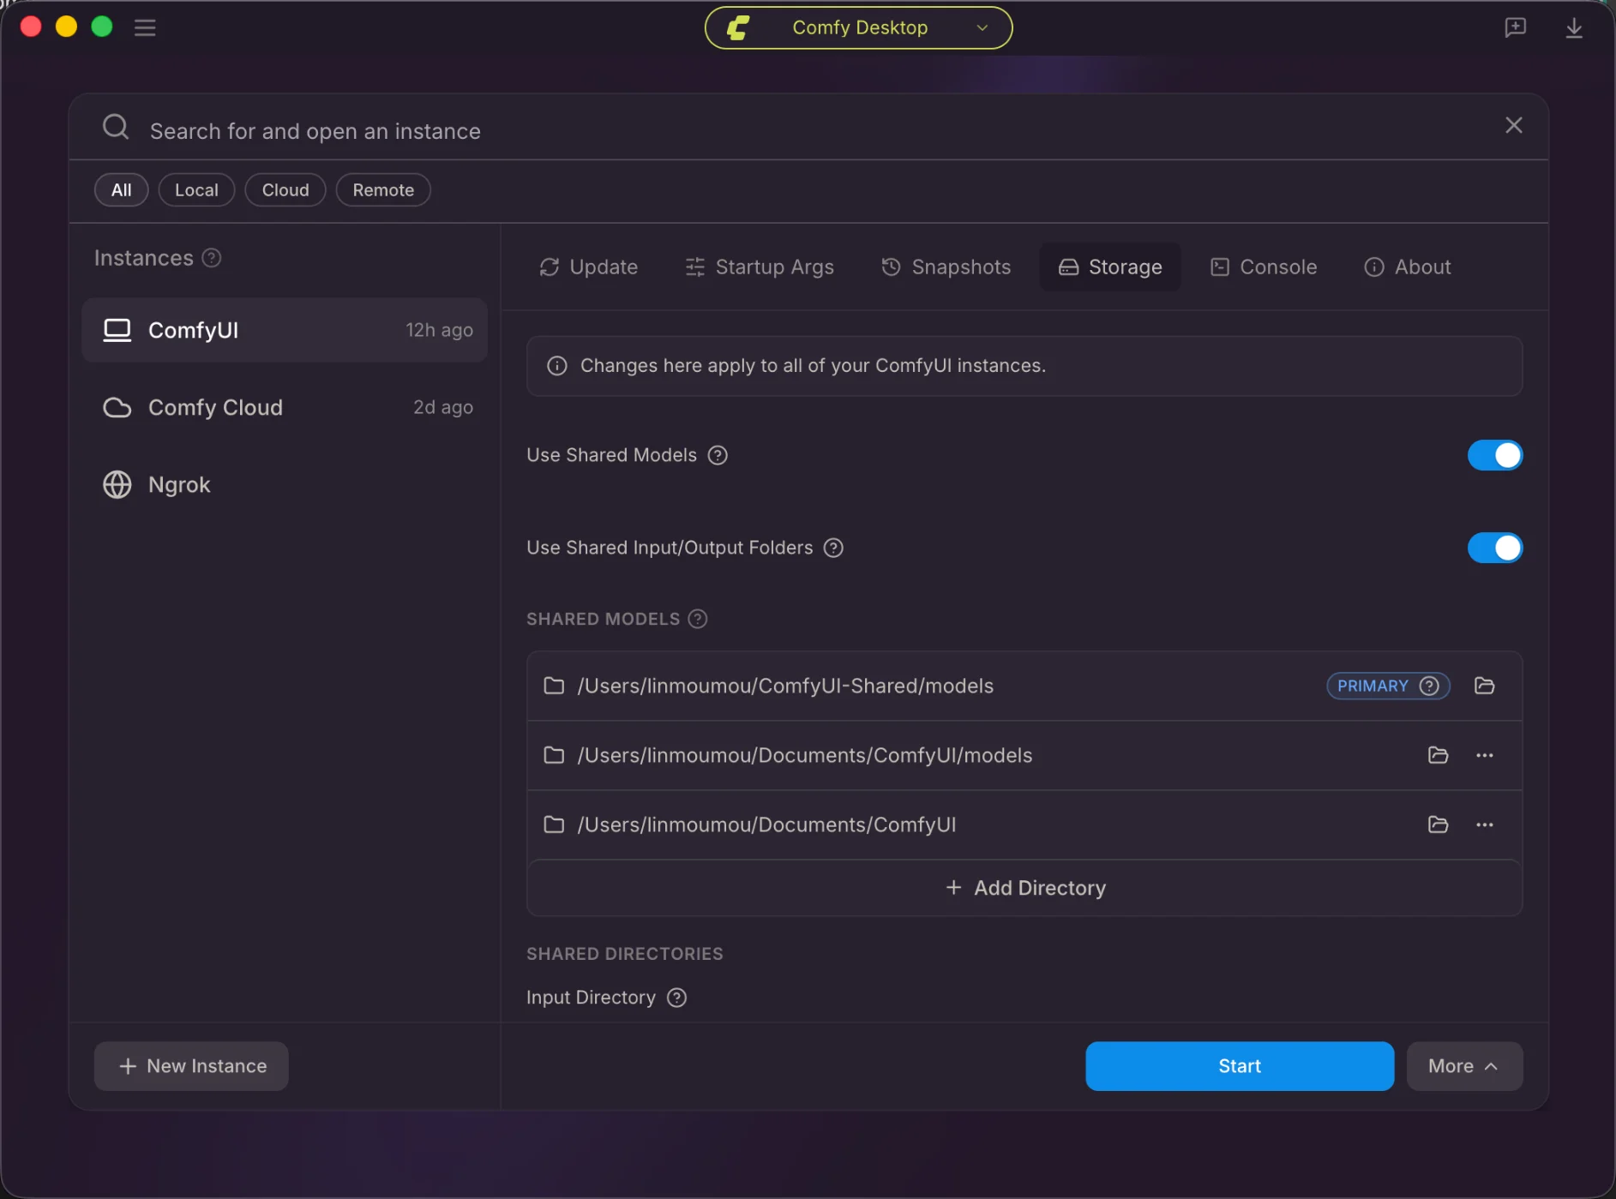Filter instances by Cloud
This screenshot has width=1616, height=1199.
(x=285, y=189)
